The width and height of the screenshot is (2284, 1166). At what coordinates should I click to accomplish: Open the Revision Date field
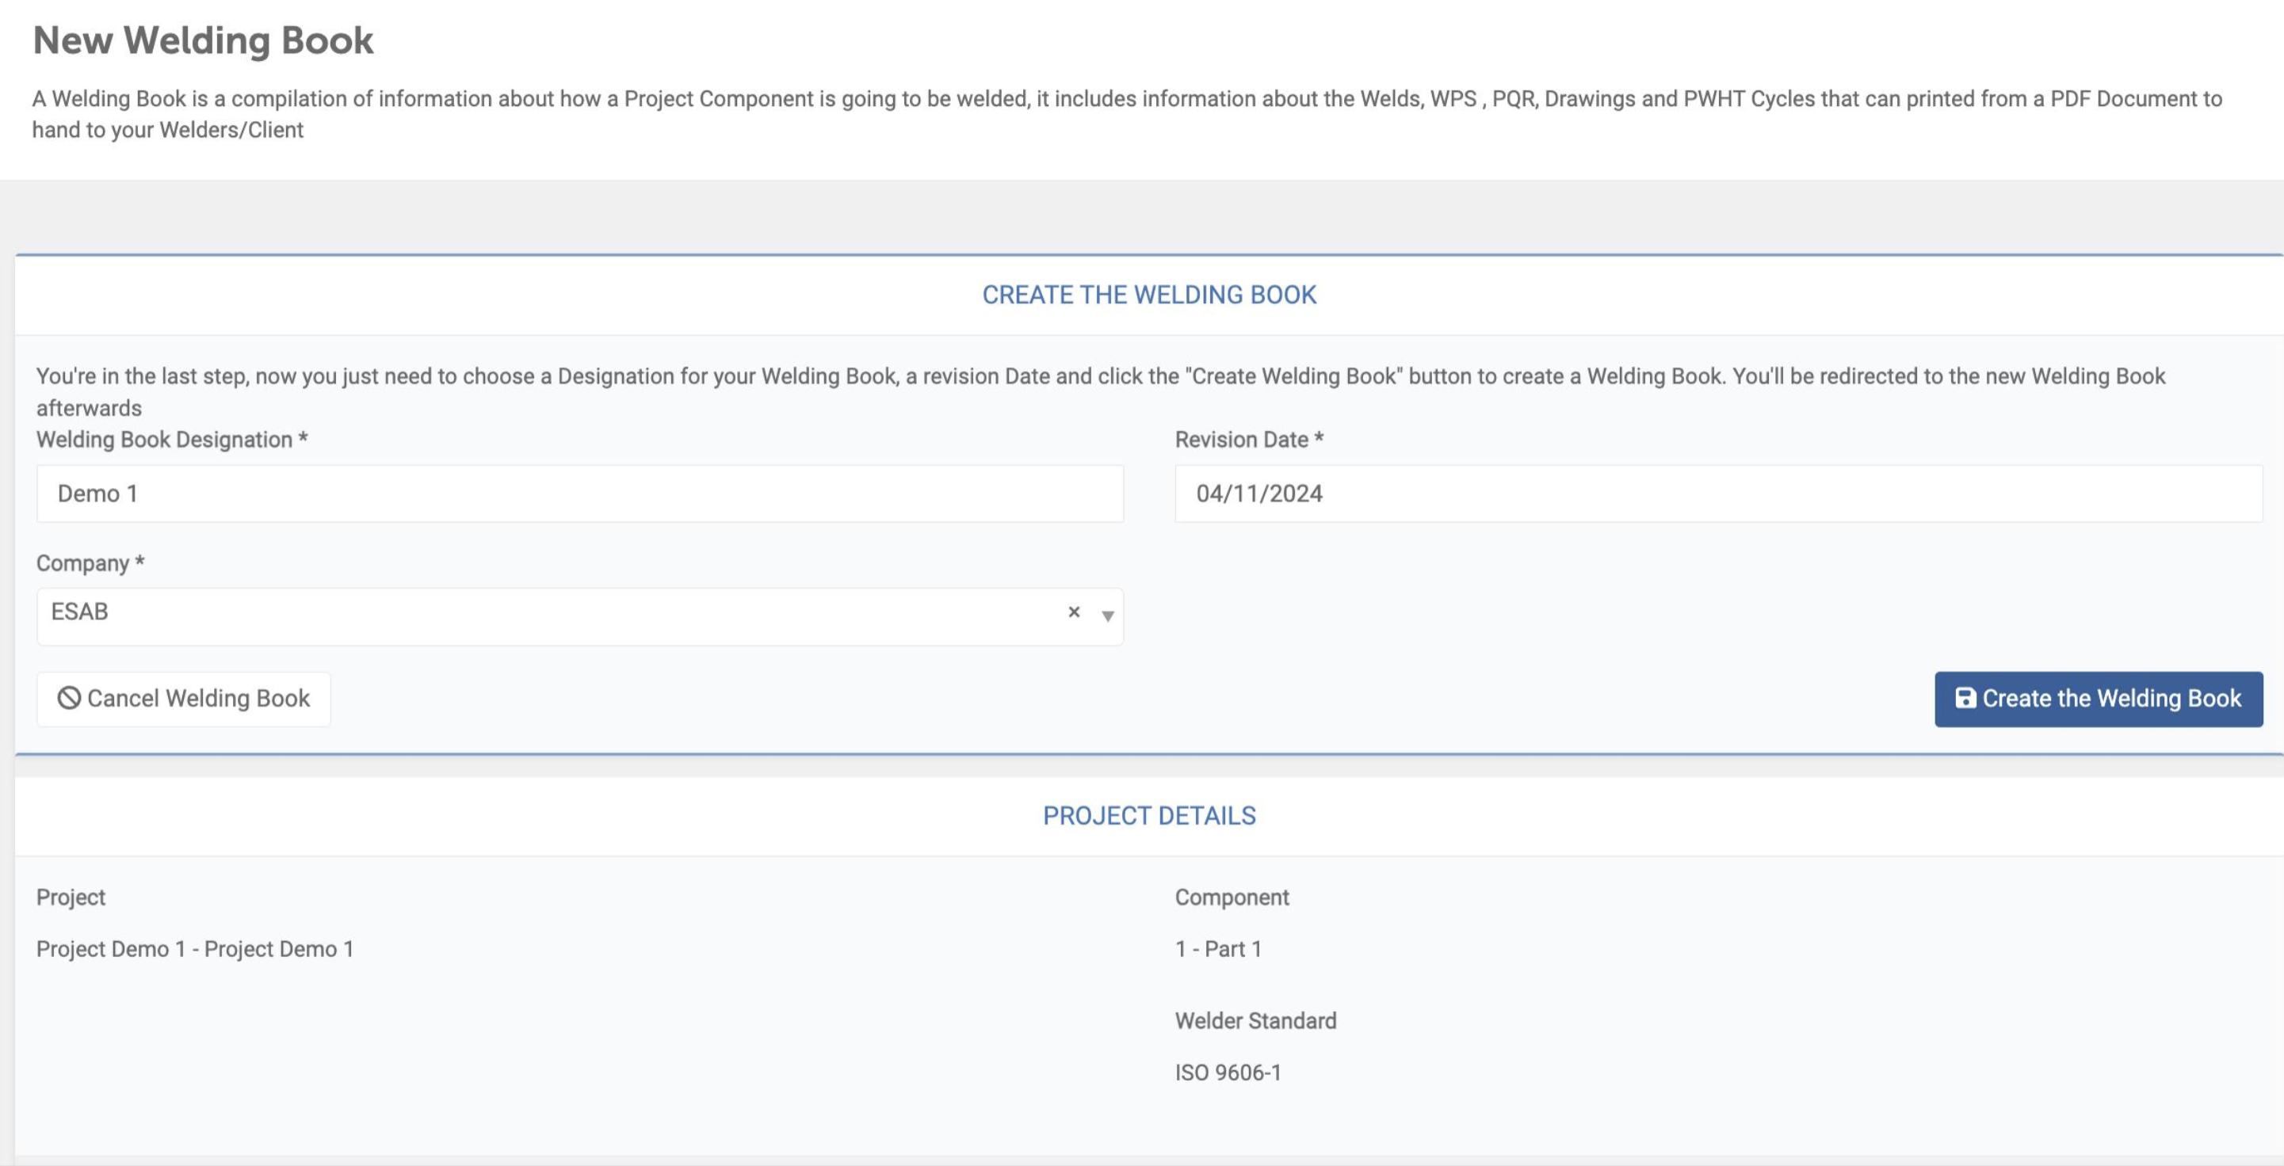[1718, 493]
